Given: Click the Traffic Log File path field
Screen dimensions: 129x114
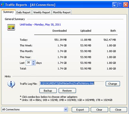Looking at the screenshot, I should tap(72, 84).
